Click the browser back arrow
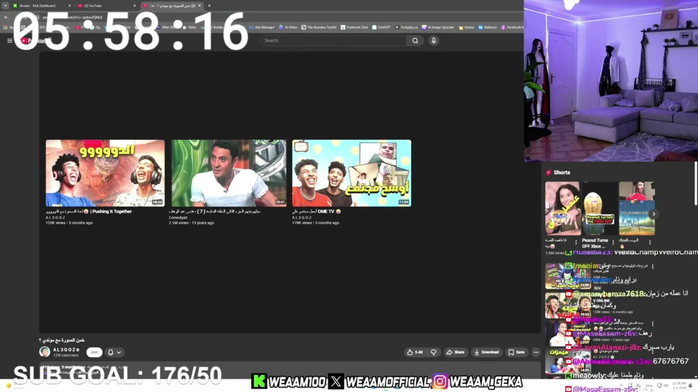The width and height of the screenshot is (698, 392). (x=5, y=17)
